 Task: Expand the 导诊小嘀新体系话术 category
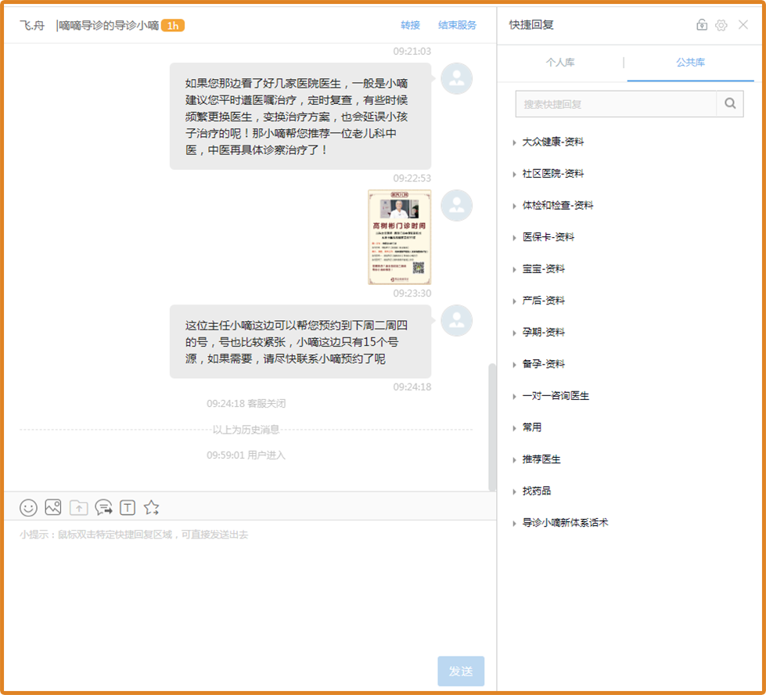coord(564,523)
